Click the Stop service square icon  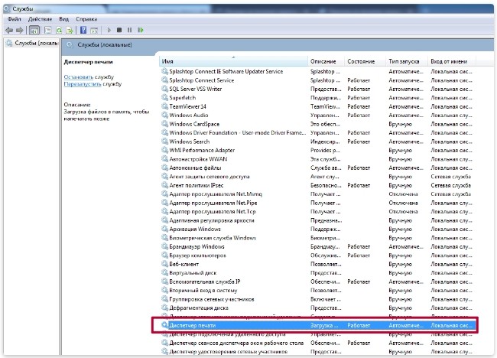(119, 30)
